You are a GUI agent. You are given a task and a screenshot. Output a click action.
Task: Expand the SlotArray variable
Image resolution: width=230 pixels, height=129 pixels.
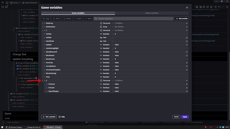click(x=42, y=23)
